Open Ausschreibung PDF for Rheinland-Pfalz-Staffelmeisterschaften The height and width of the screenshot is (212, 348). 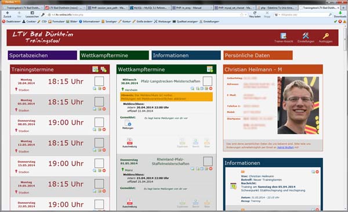[x=129, y=202]
